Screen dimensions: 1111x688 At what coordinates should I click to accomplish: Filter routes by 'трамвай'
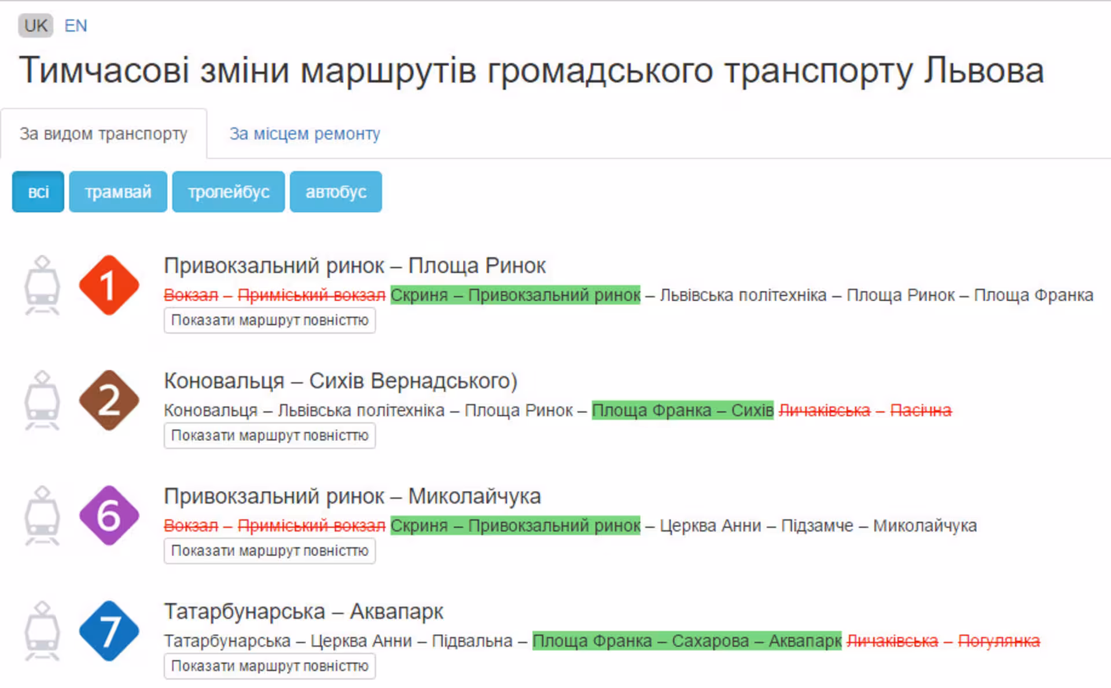(x=118, y=192)
